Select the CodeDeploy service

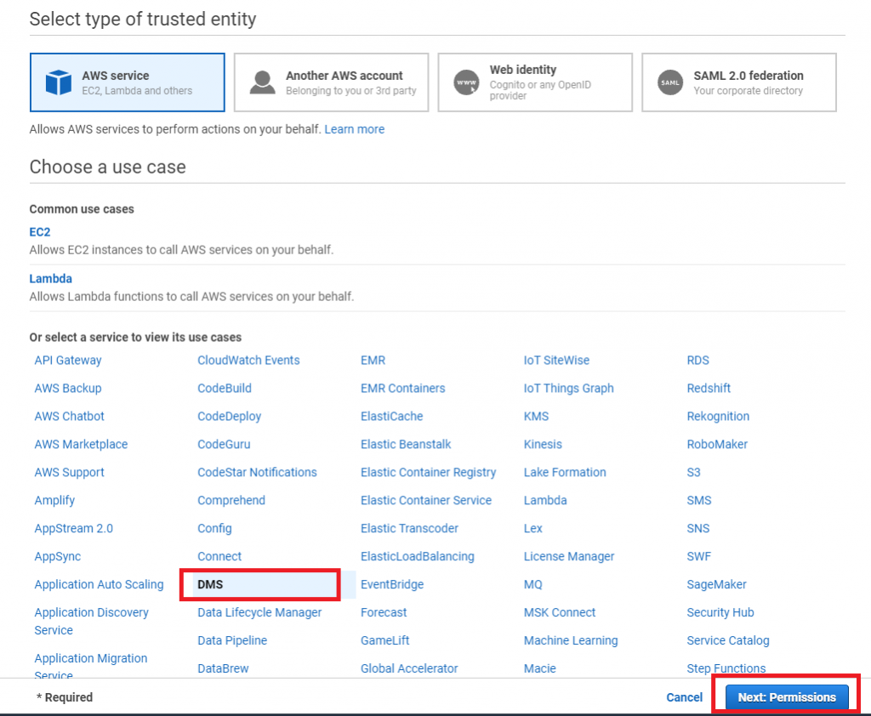(x=230, y=416)
